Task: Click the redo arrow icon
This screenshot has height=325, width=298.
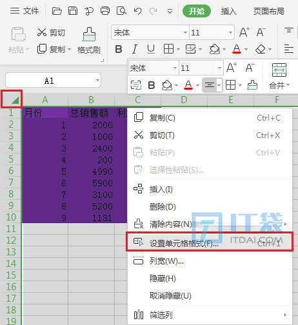Action: coord(153,11)
